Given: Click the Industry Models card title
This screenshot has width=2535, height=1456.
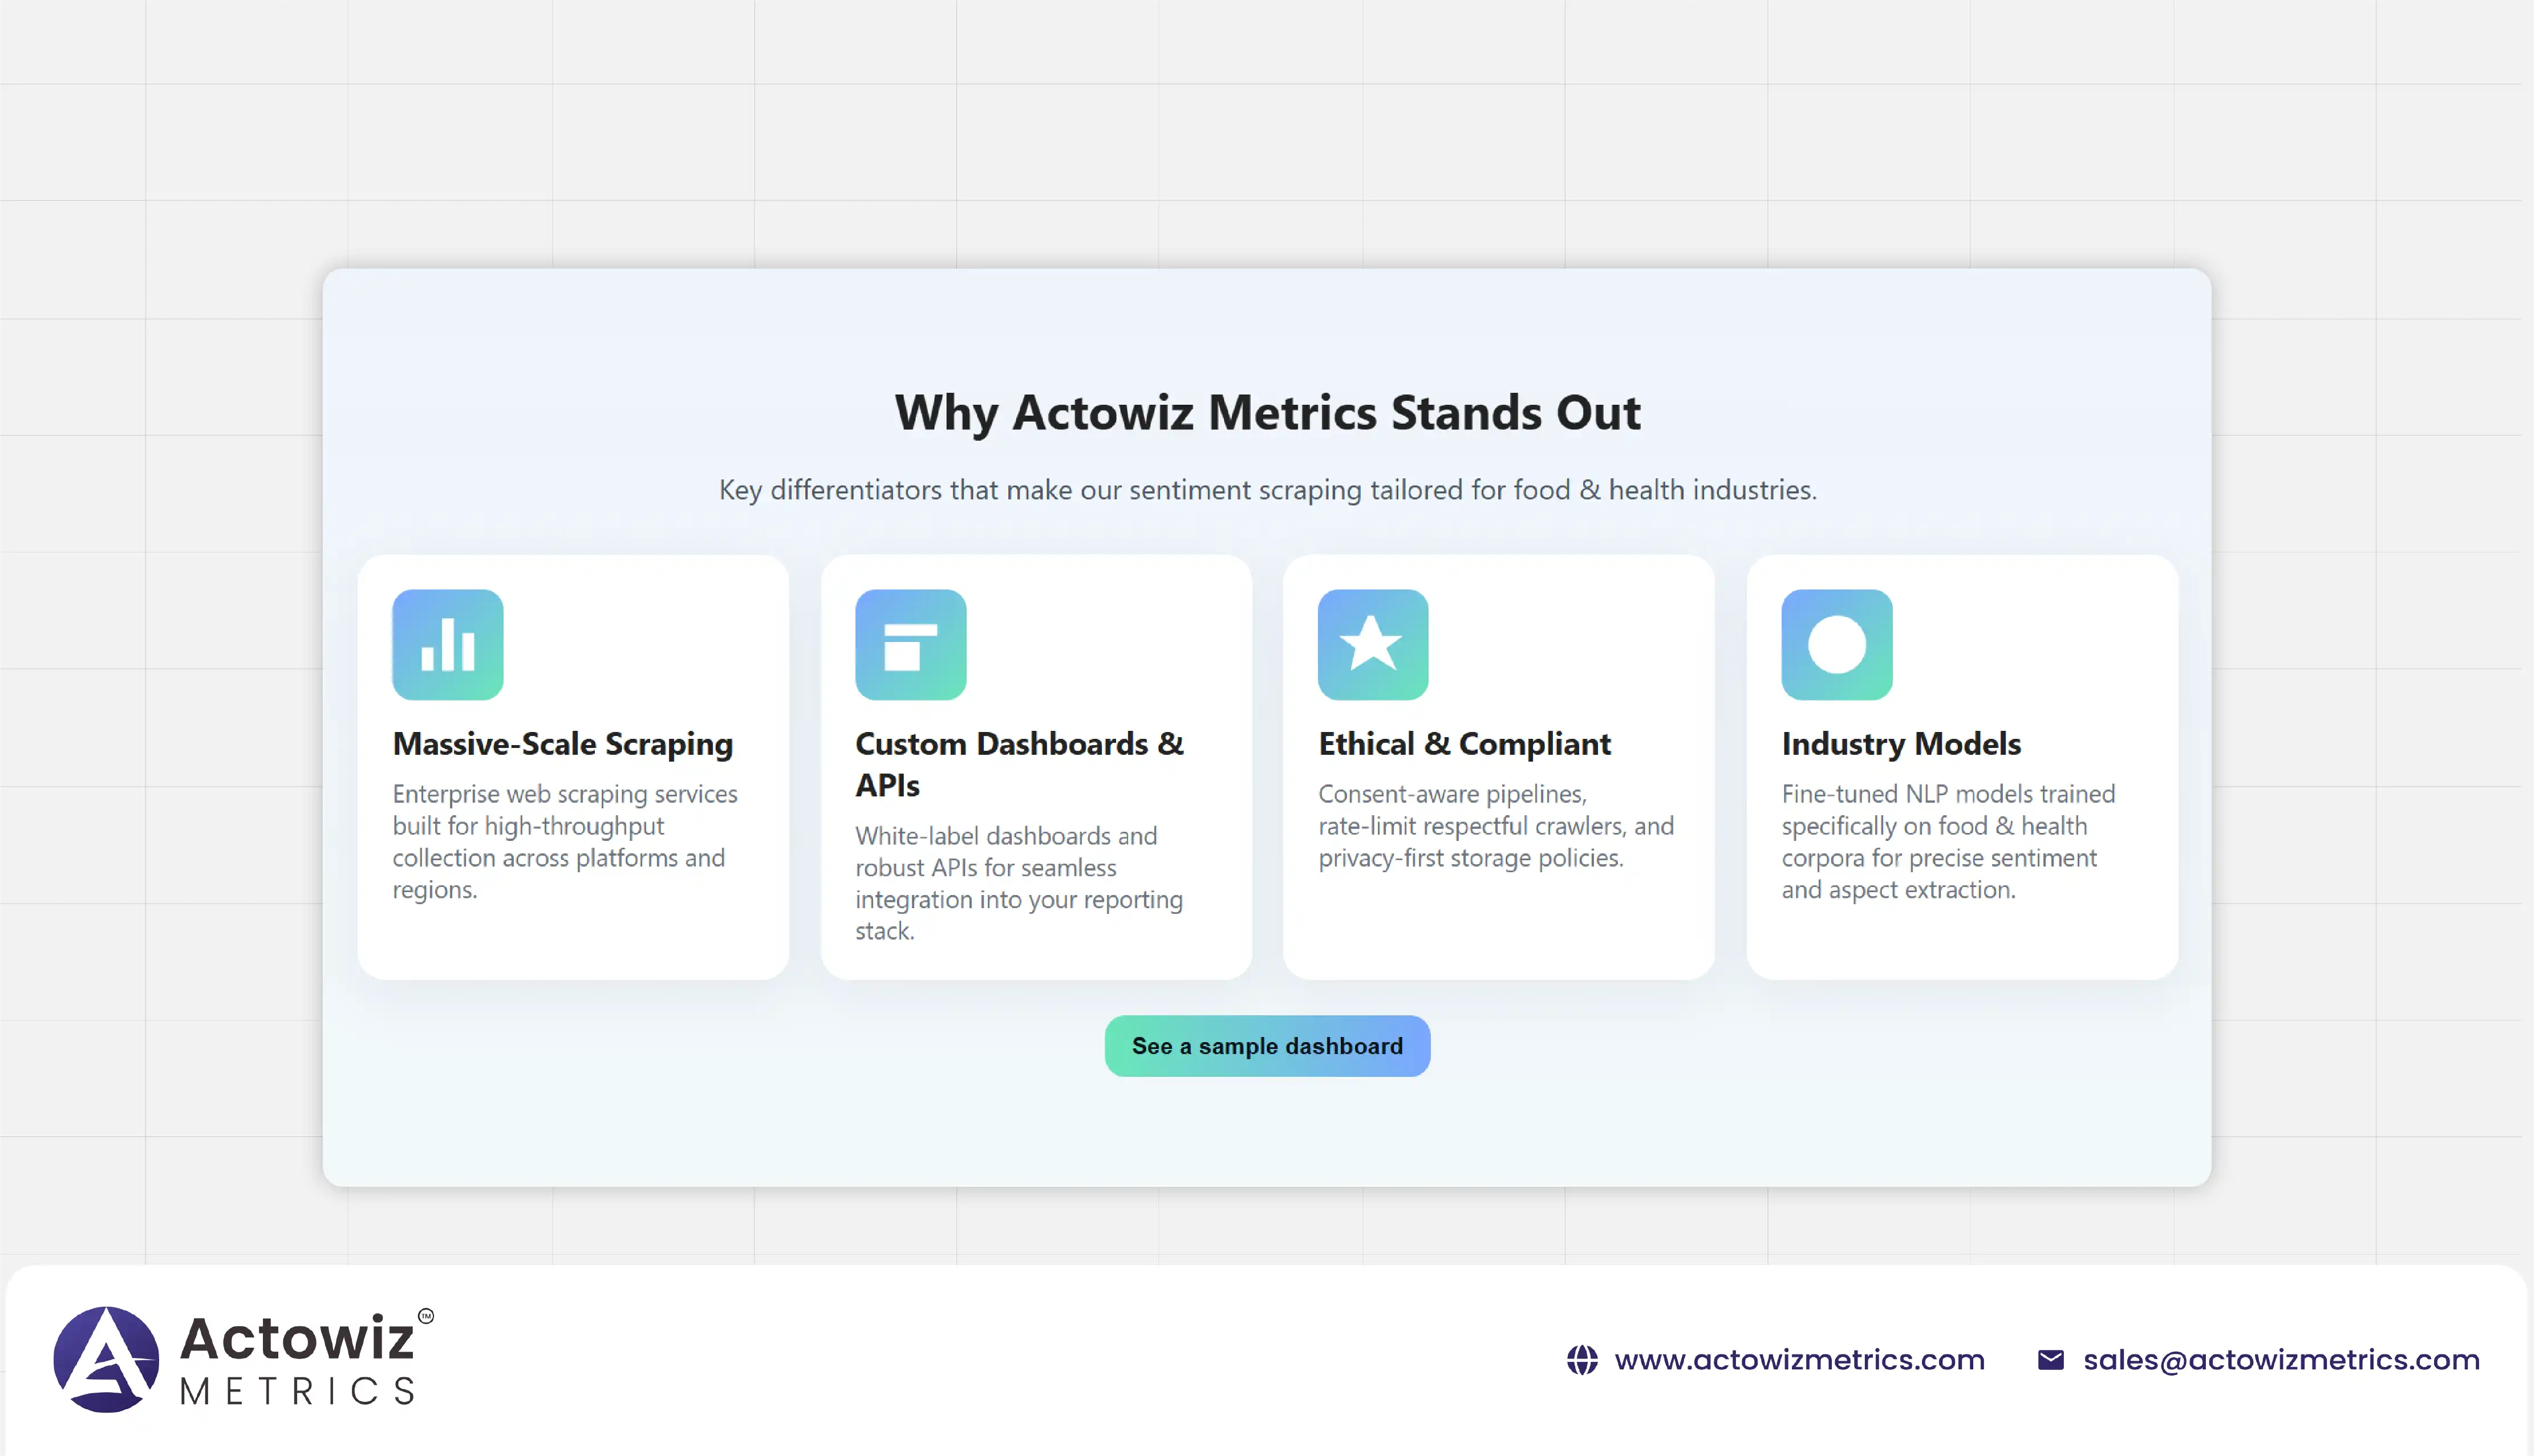Looking at the screenshot, I should click(x=1901, y=744).
